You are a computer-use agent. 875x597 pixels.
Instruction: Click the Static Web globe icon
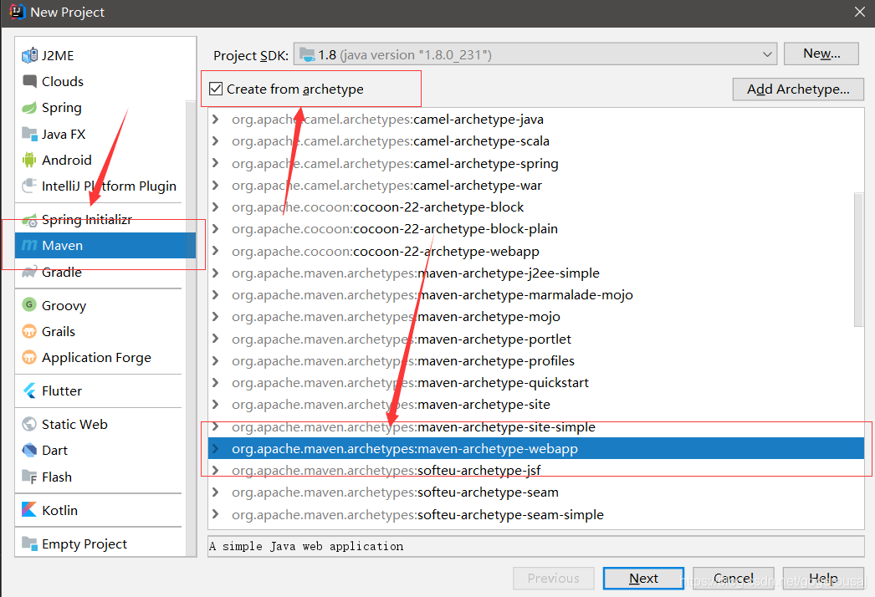[x=29, y=424]
